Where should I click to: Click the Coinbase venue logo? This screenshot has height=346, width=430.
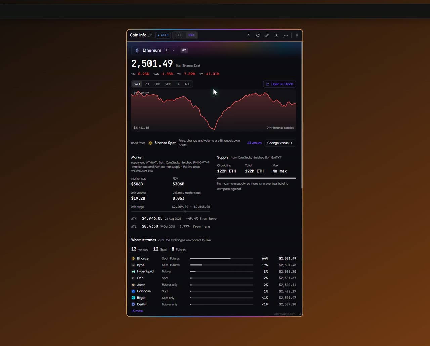tap(133, 291)
